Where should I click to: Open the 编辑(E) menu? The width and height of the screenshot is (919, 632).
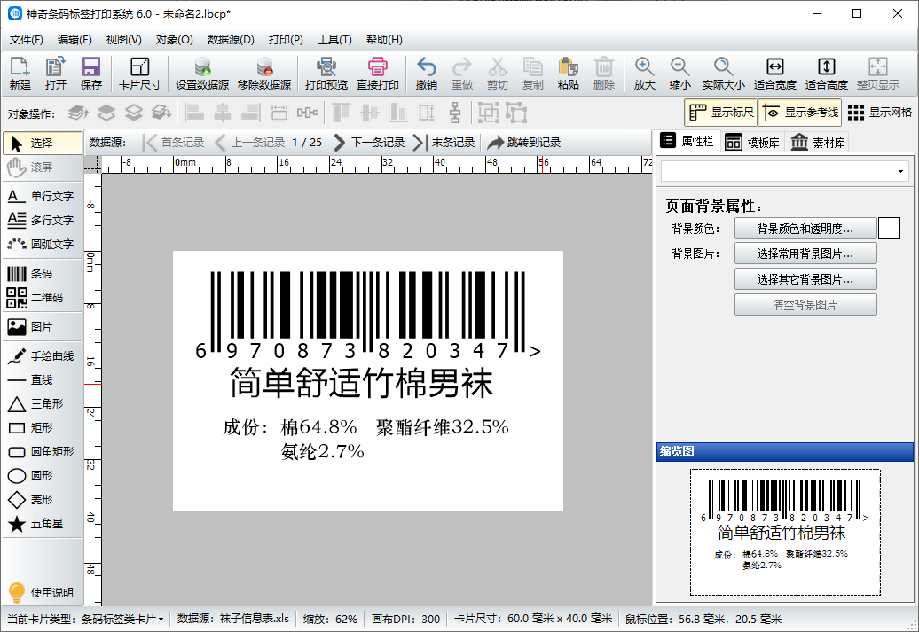[75, 40]
